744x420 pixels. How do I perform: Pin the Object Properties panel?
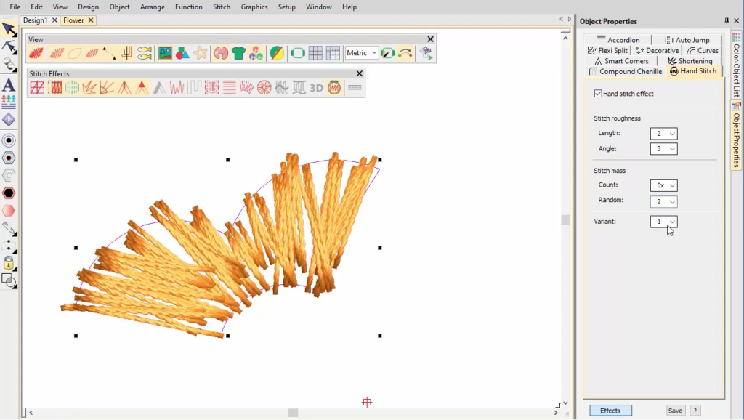(727, 21)
